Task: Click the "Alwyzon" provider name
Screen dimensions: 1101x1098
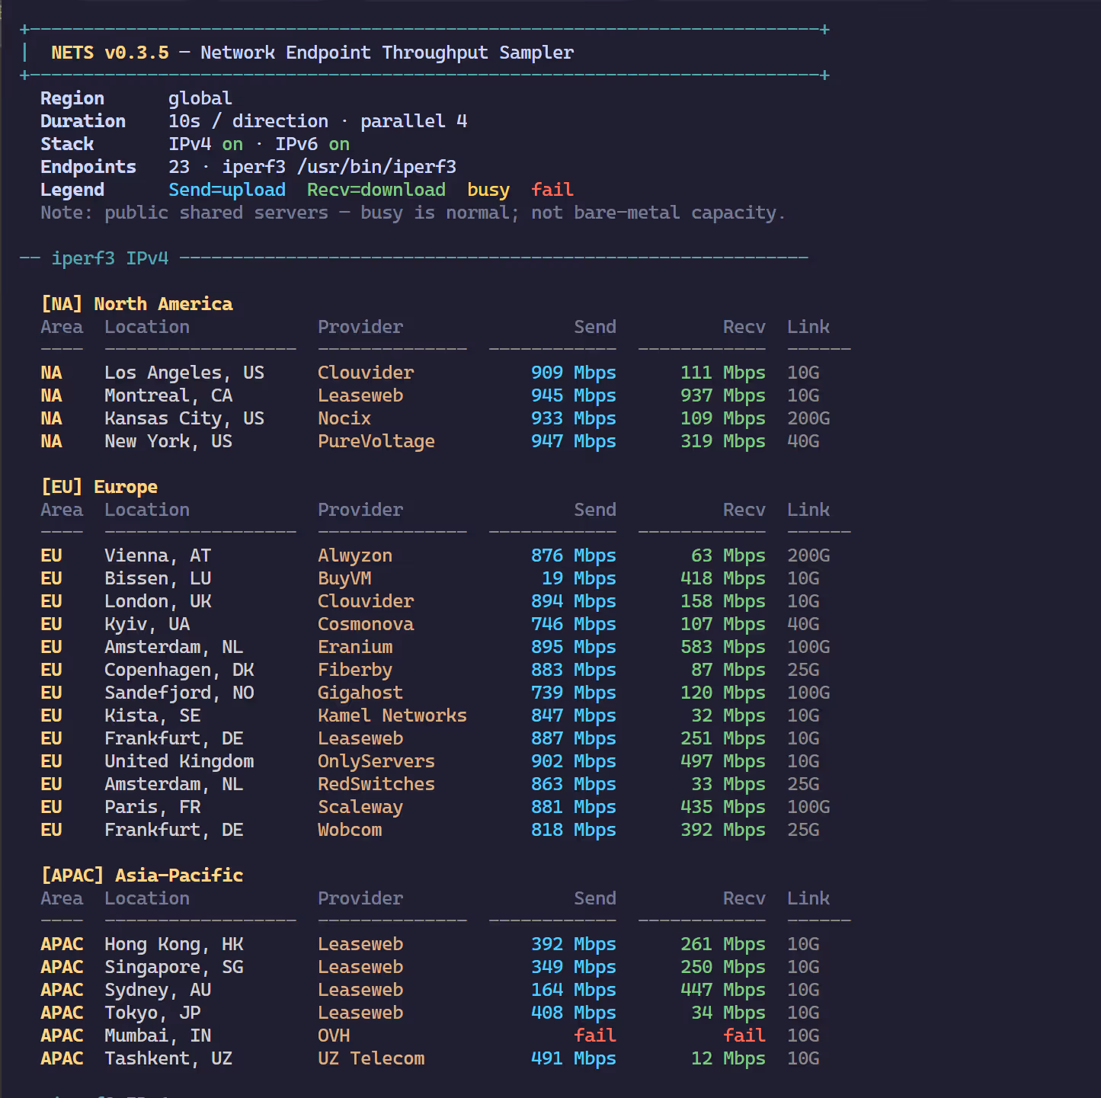Action: click(x=355, y=555)
